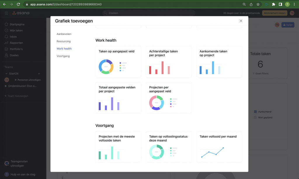
Task: Choose Achterstallige taken per project chart
Action: click(x=168, y=62)
